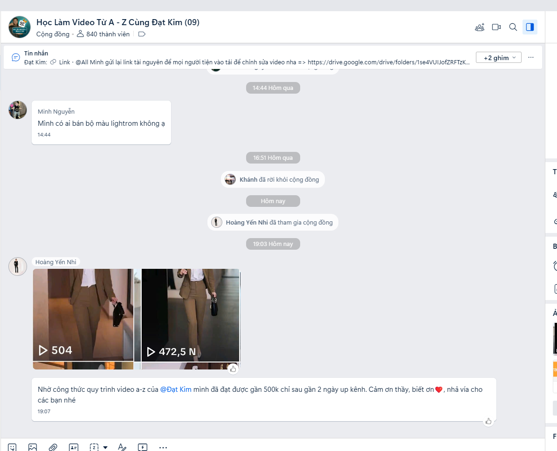Click the contact card icon in toolbar
This screenshot has height=451, width=557.
click(74, 447)
